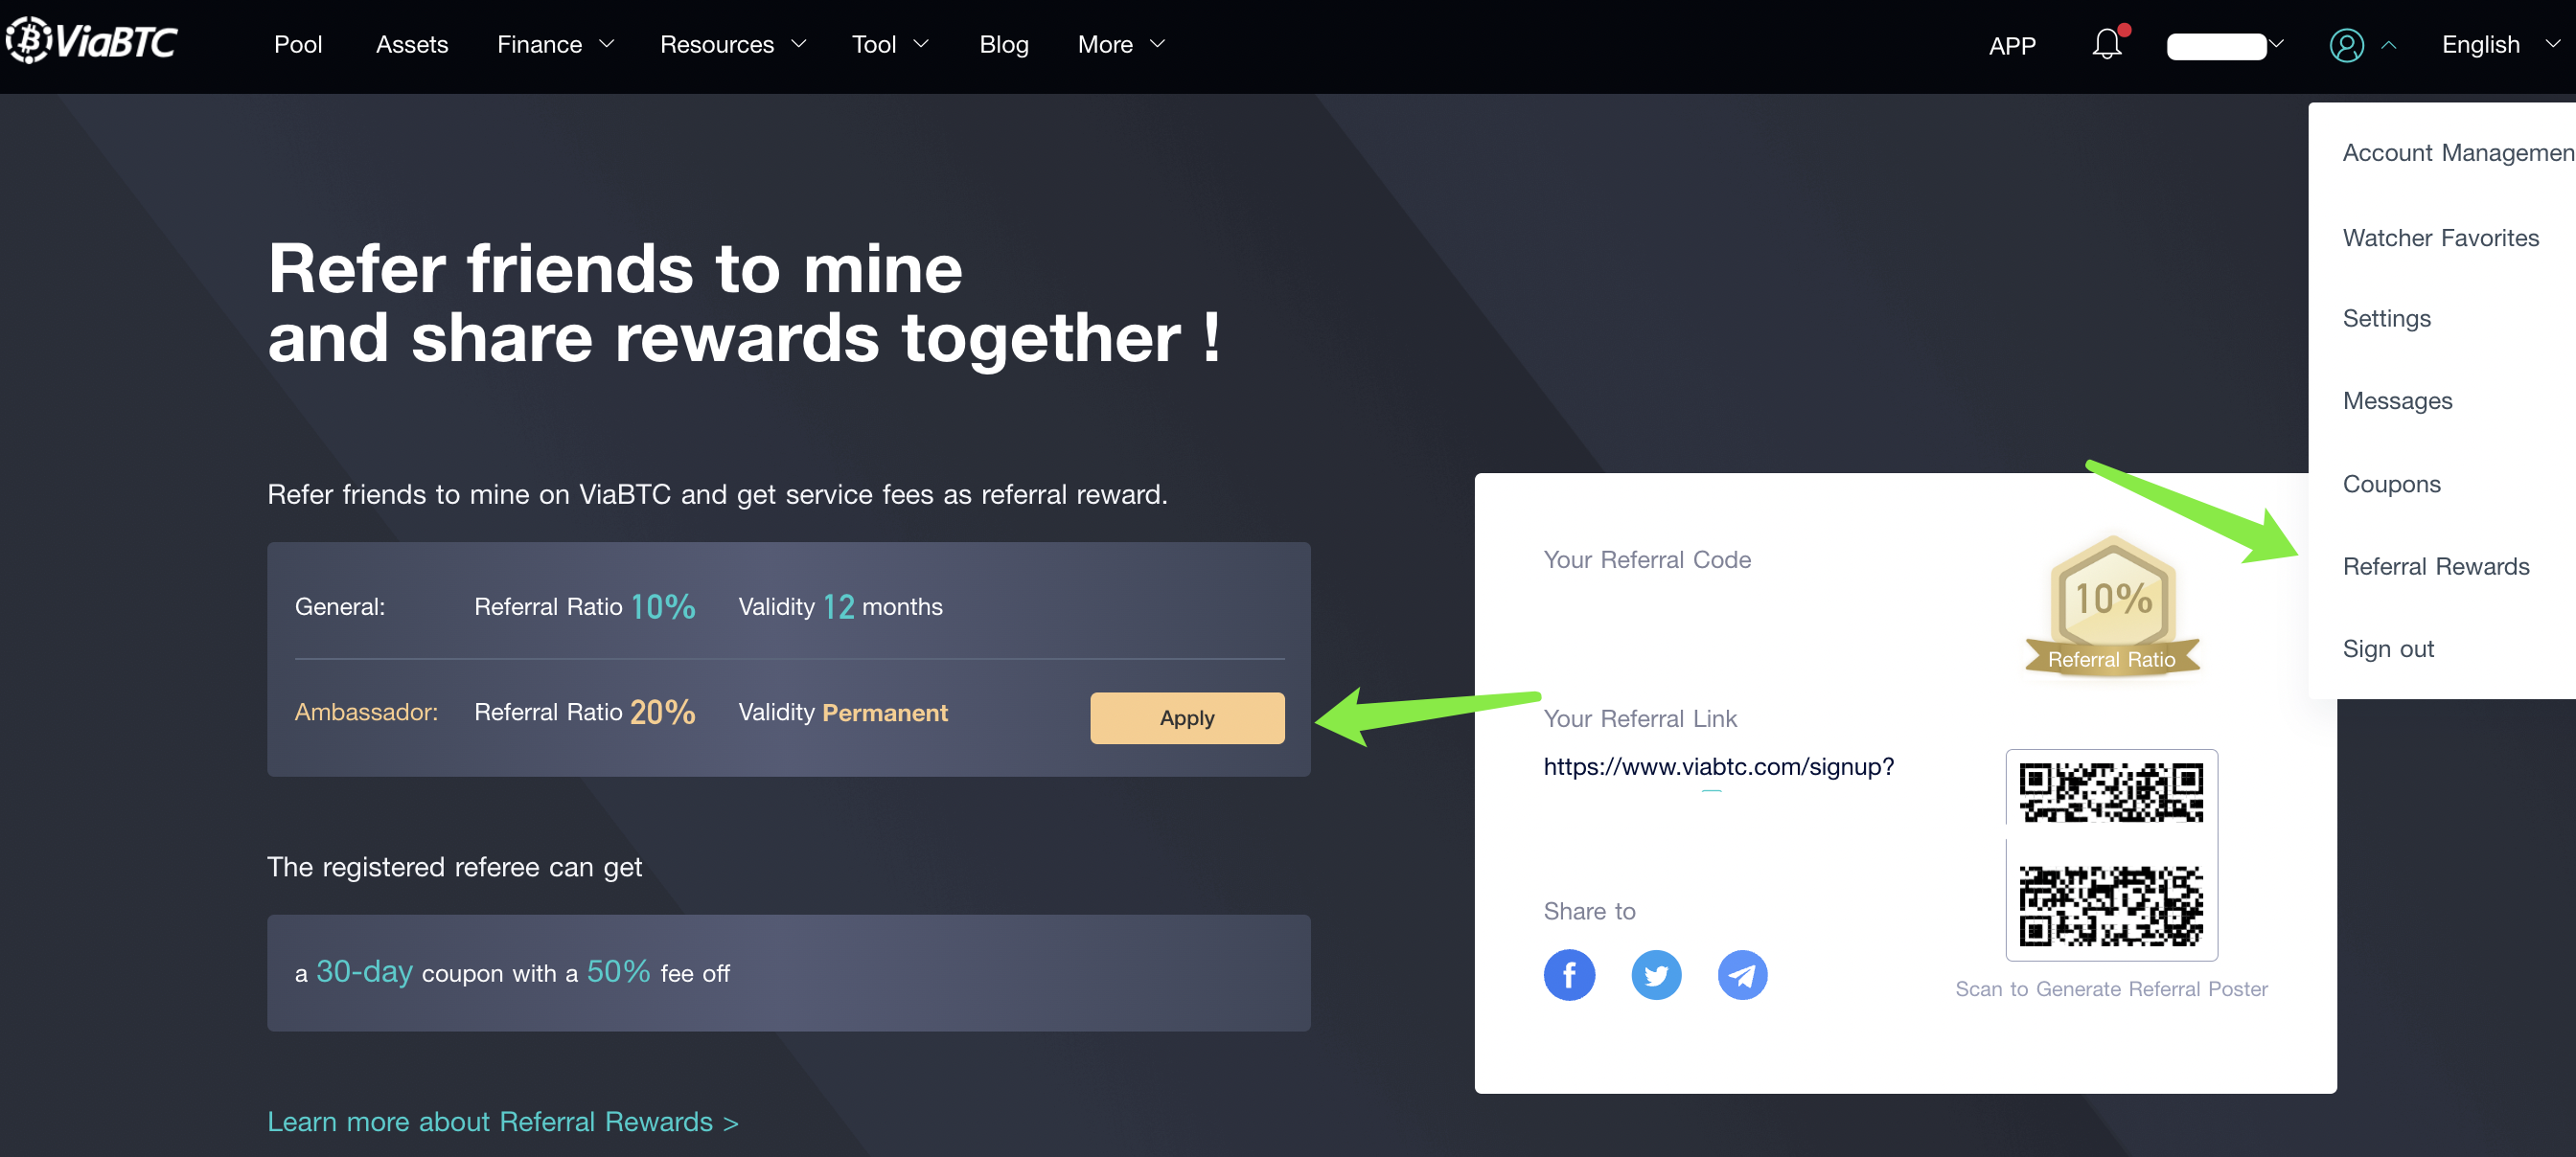This screenshot has width=2576, height=1157.
Task: Open the English language selector
Action: [x=2499, y=44]
